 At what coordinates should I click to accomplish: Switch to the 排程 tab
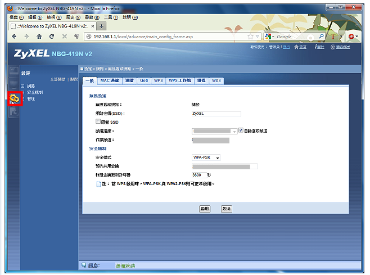tap(201, 80)
